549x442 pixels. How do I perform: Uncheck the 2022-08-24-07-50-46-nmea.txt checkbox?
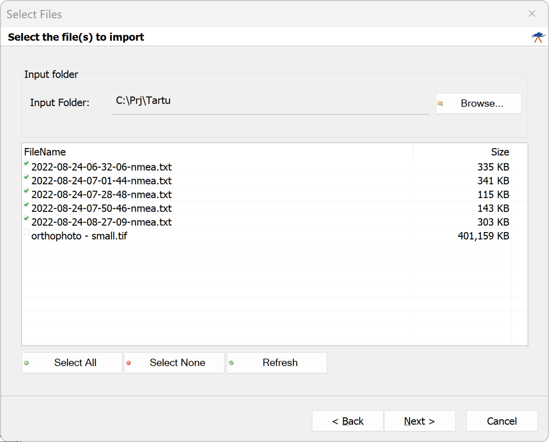tap(27, 205)
